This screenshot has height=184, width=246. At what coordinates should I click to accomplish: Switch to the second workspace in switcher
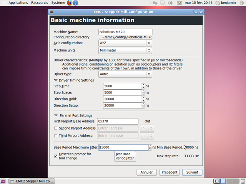(223, 181)
